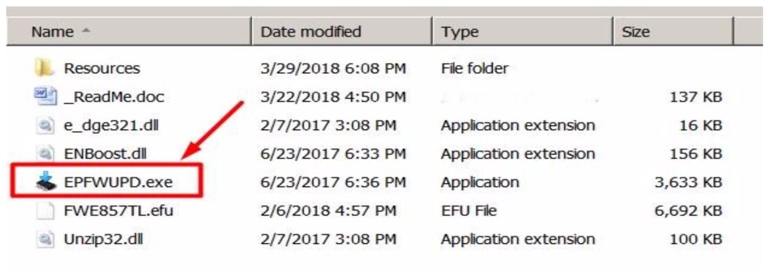The image size is (769, 277).
Task: Sort the list by Size column
Action: pos(635,32)
